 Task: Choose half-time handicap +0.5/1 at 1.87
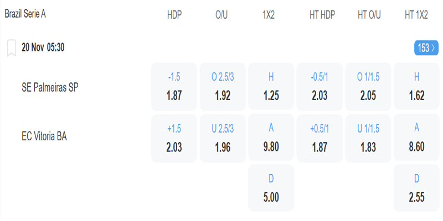tap(319, 138)
